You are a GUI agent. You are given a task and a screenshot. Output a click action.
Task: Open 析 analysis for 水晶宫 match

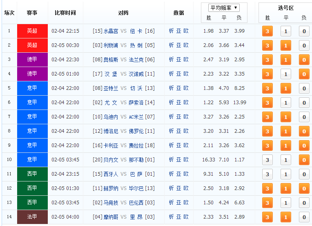click(172, 31)
